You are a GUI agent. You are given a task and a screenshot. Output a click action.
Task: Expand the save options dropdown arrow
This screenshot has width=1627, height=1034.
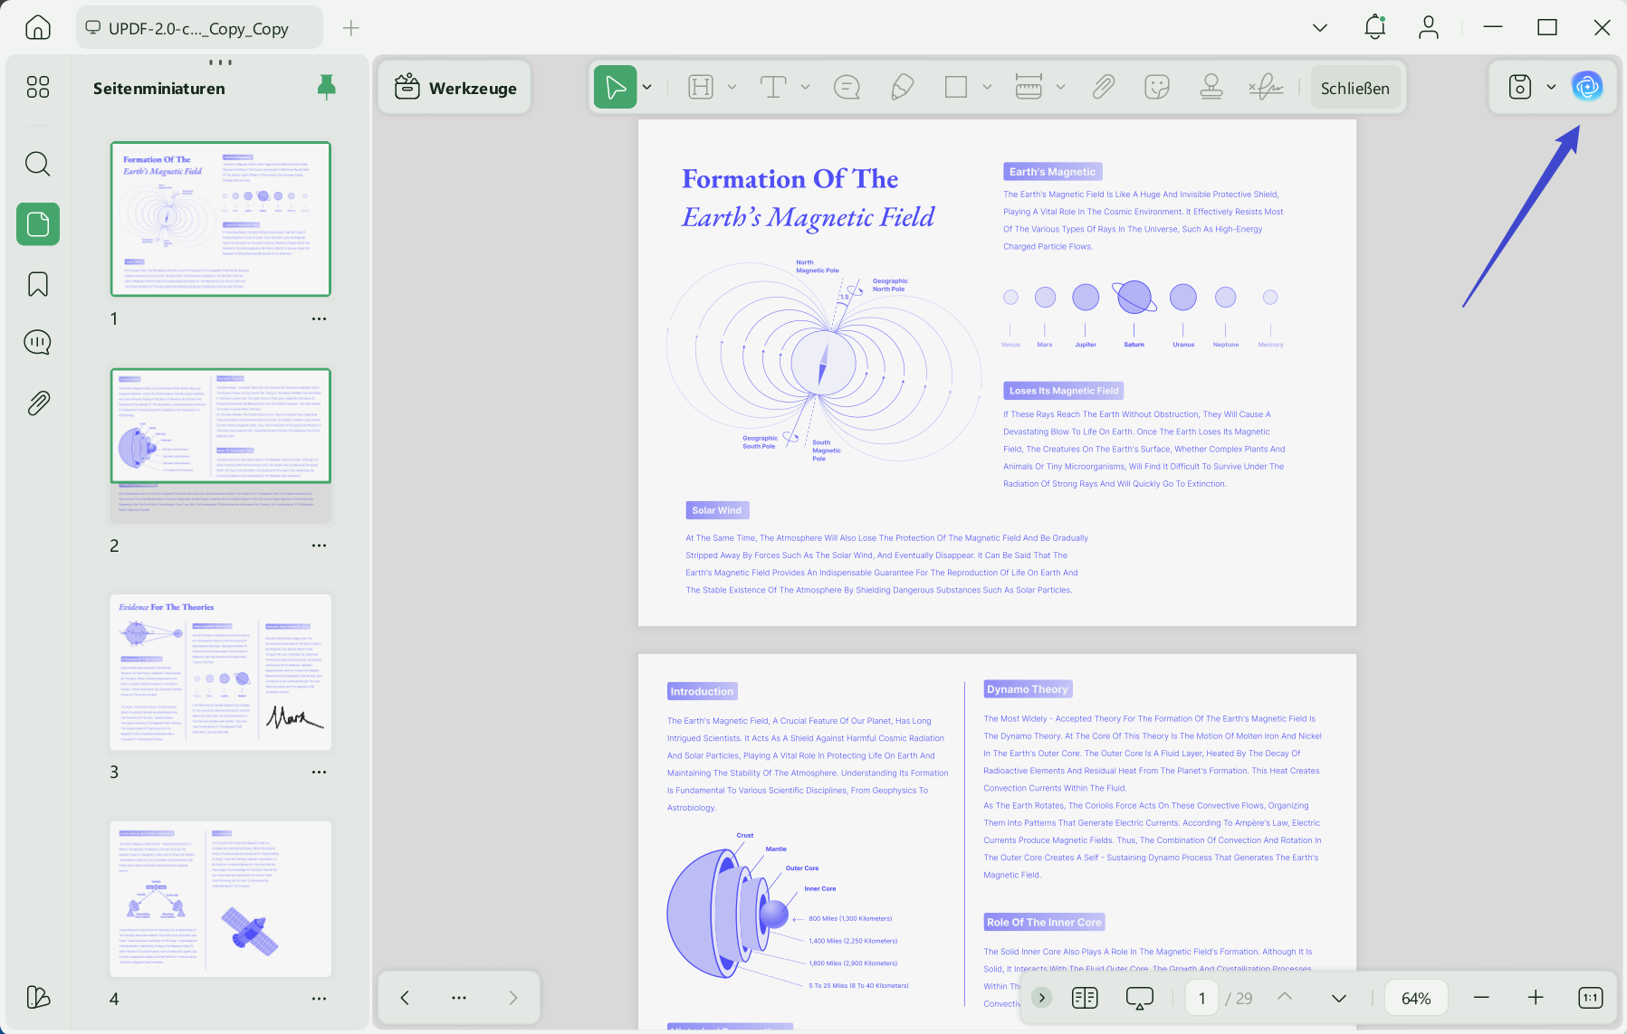pos(1551,87)
